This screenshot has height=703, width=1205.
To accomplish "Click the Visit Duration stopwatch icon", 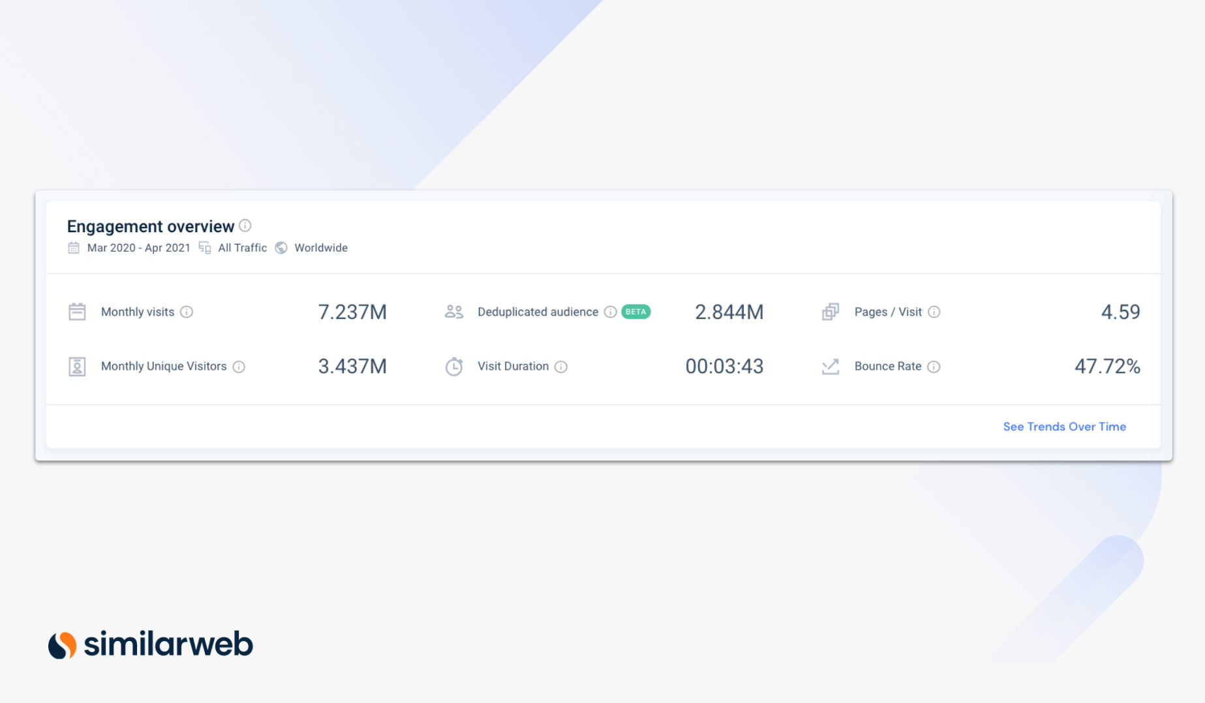I will coord(454,366).
